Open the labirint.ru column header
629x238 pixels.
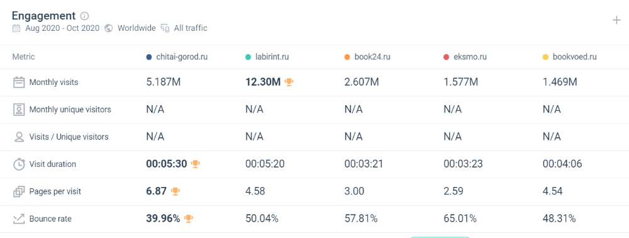click(x=272, y=57)
